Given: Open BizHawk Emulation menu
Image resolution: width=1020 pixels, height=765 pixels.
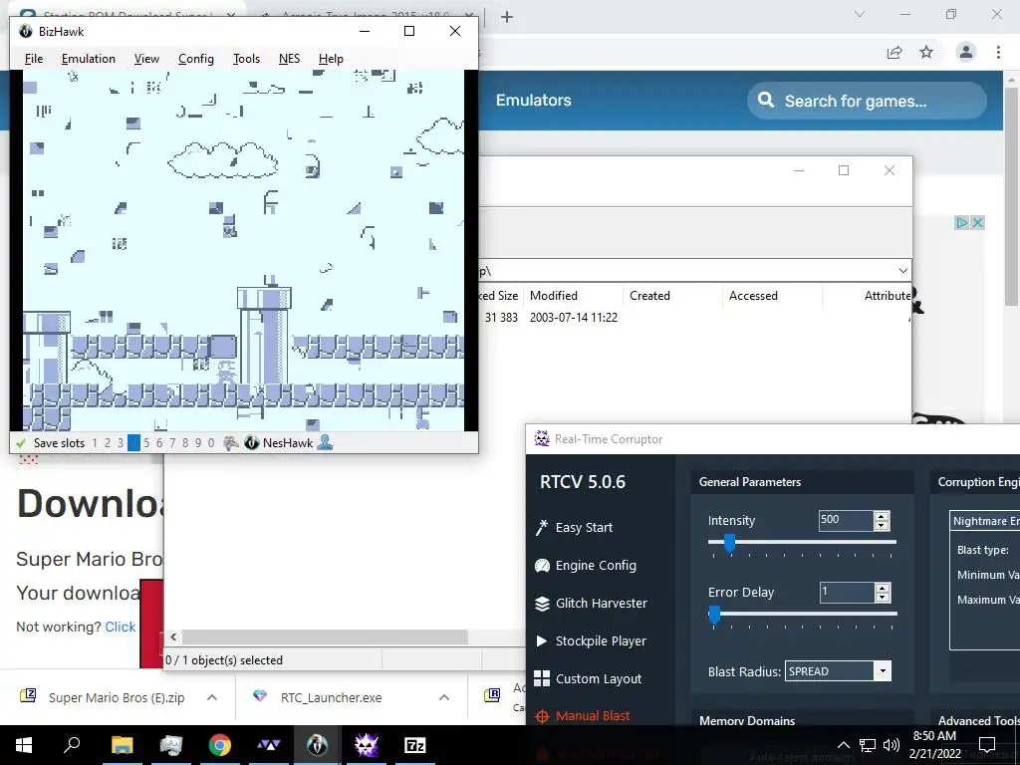Looking at the screenshot, I should click(x=89, y=59).
